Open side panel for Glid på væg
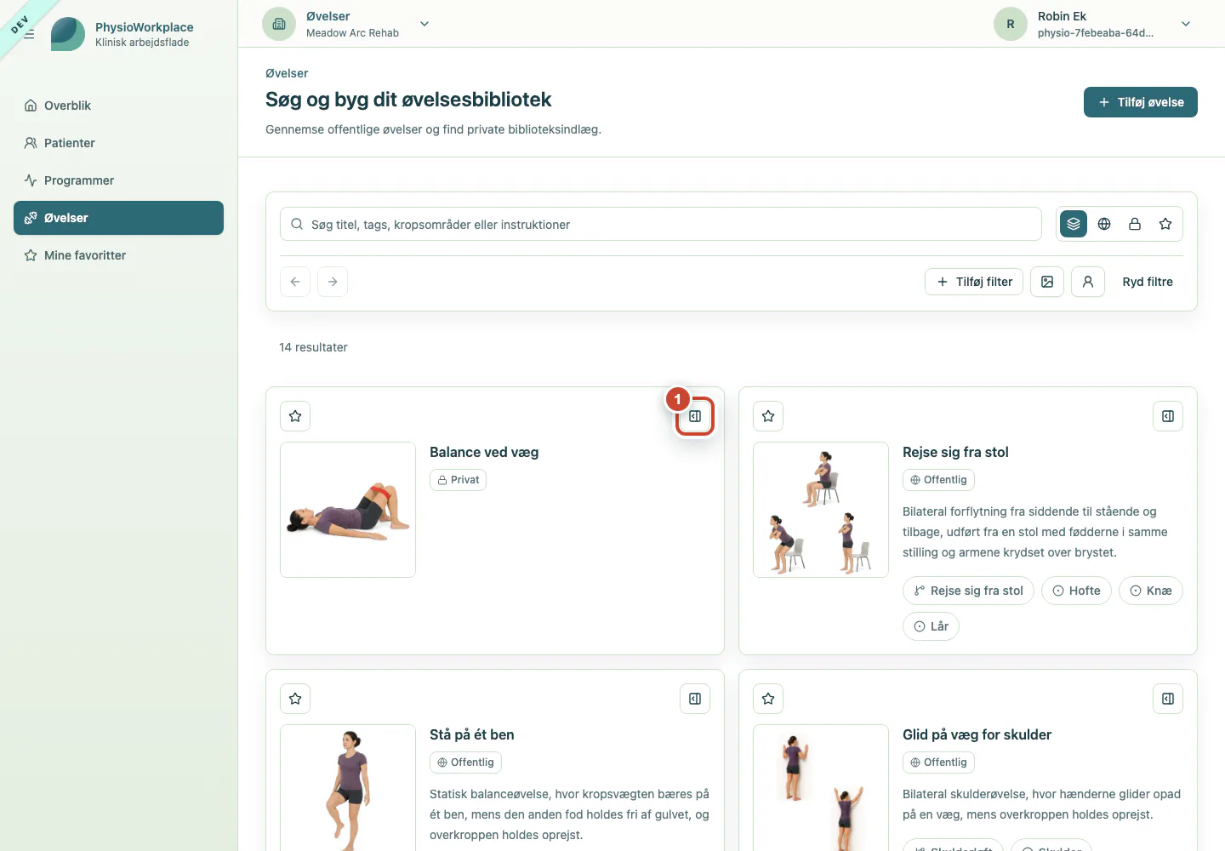Screen dimensions: 1225x851 point(1168,699)
